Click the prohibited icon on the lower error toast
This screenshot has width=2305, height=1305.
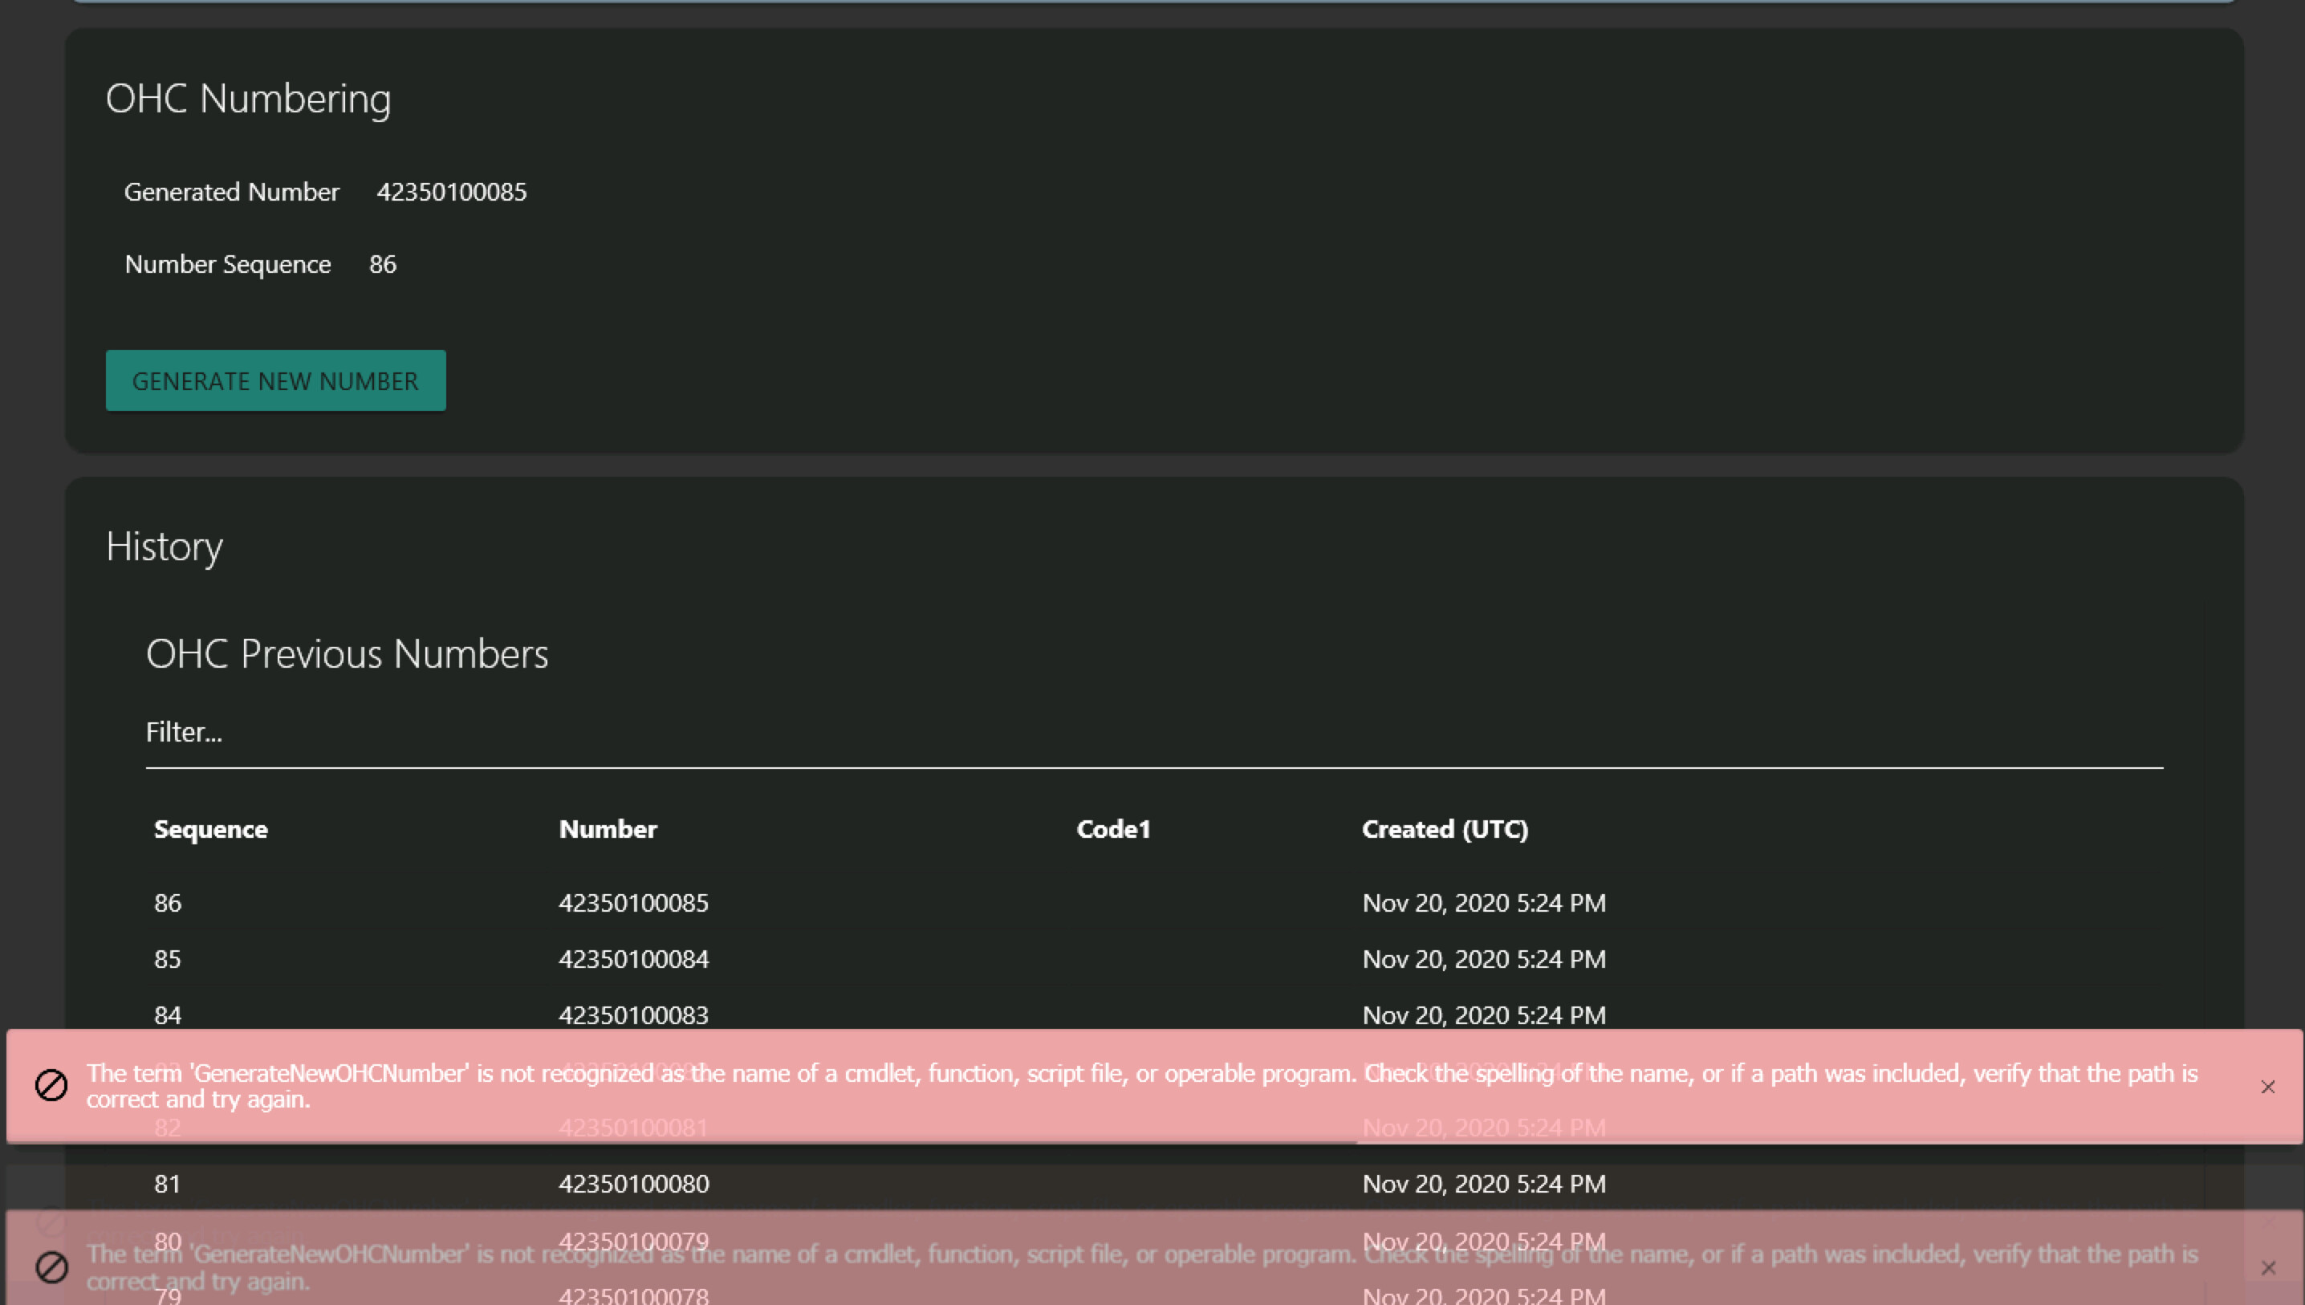(x=51, y=1266)
